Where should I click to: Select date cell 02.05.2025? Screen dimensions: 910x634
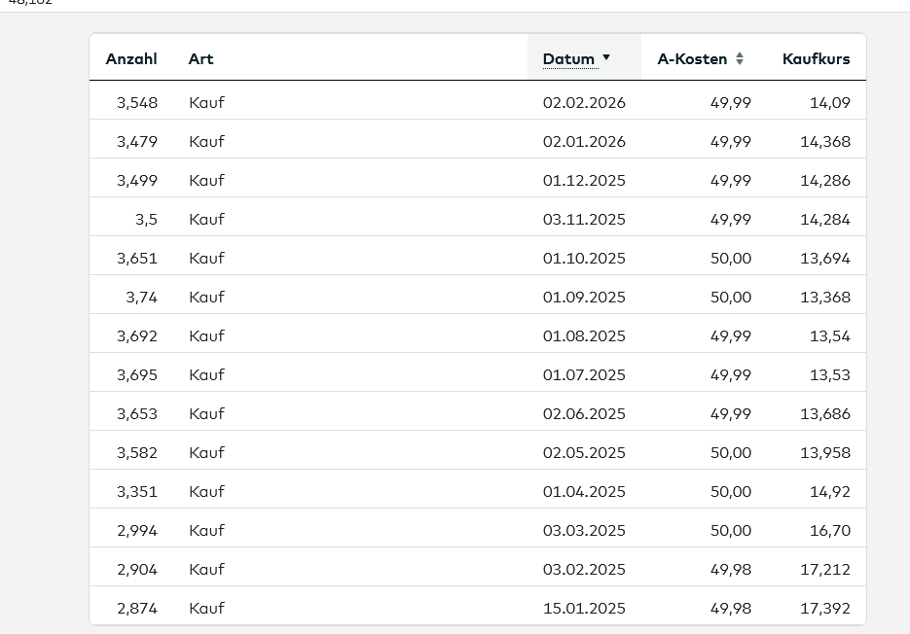(x=584, y=452)
